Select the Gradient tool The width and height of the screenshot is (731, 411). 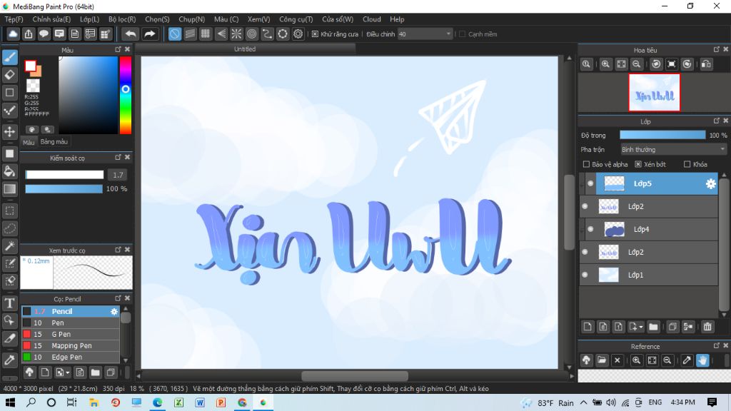(x=10, y=188)
